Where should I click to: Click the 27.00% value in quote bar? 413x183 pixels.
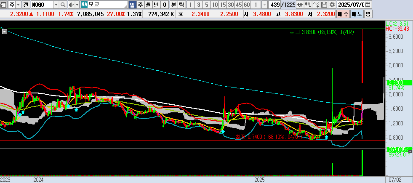(116, 14)
